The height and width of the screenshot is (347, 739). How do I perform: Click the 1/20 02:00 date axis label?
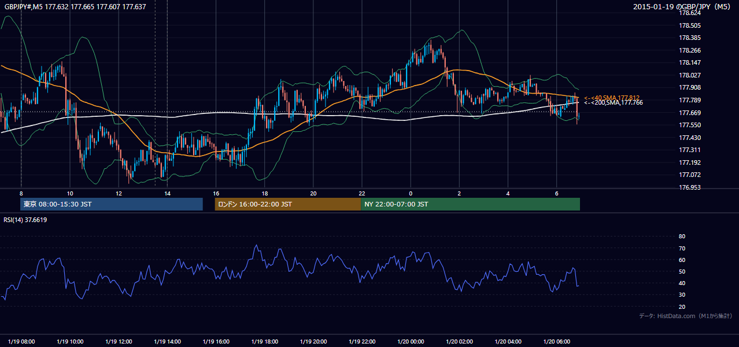(459, 342)
